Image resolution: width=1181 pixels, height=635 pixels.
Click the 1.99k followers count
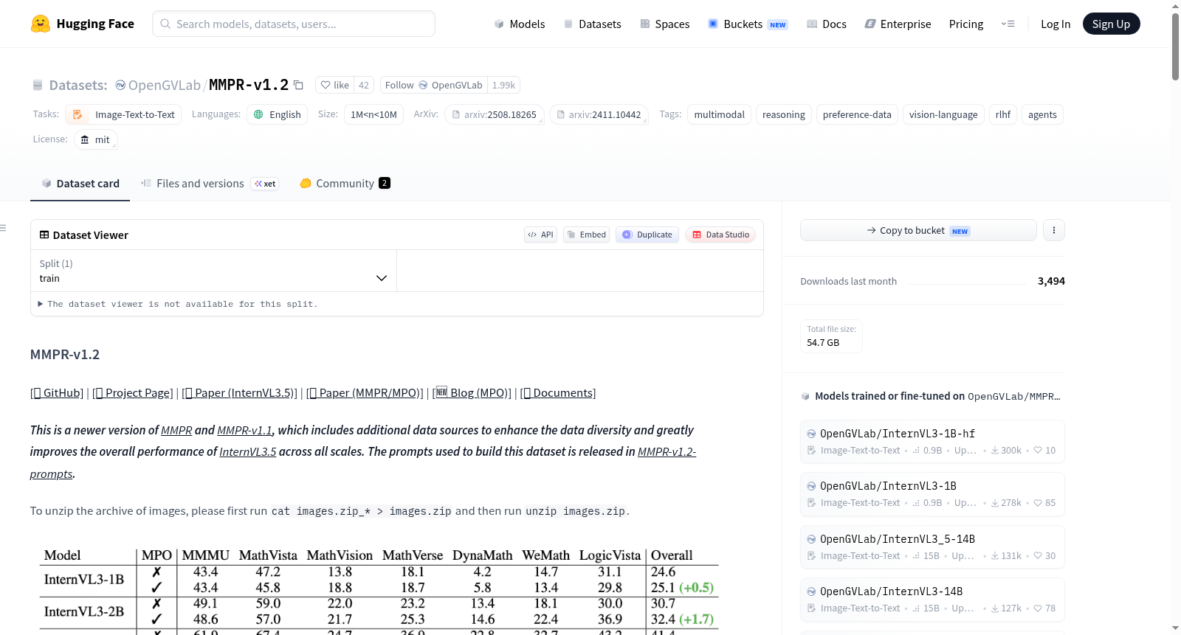click(x=503, y=85)
